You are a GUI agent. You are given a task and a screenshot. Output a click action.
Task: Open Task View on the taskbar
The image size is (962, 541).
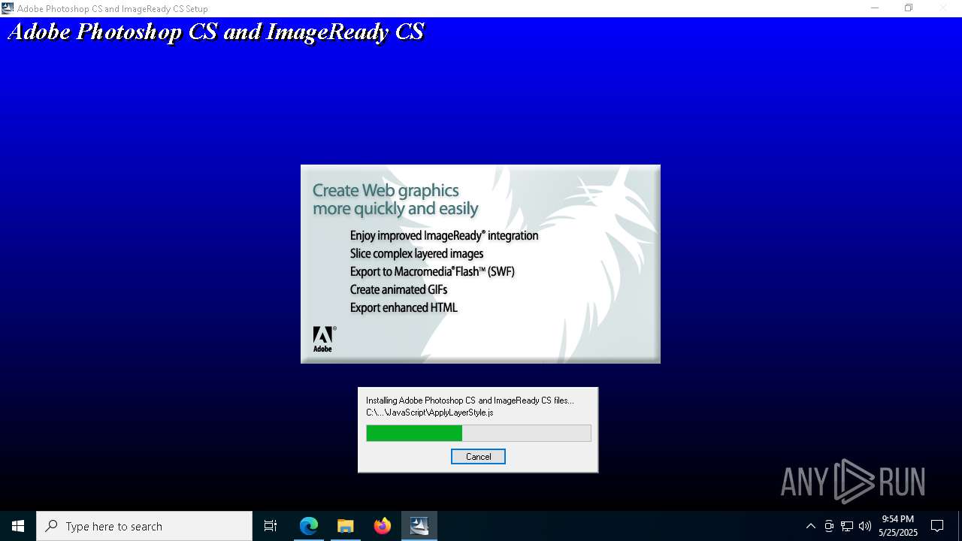(271, 526)
